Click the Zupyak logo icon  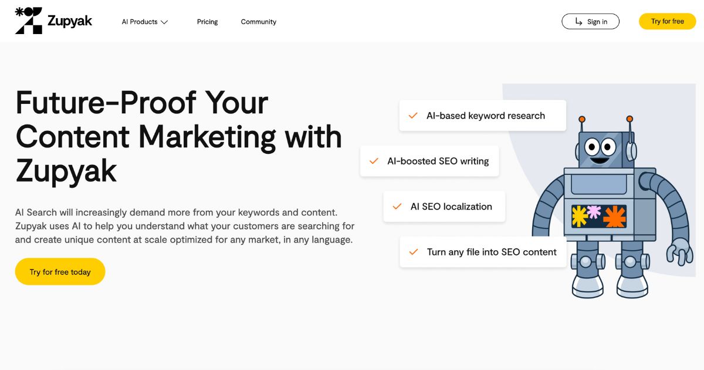(x=28, y=21)
